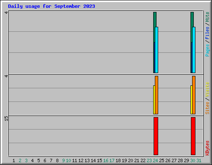The height and width of the screenshot is (165, 212).
Task: Click the 'Daily usage for September 2023' title
Action: 51,6
